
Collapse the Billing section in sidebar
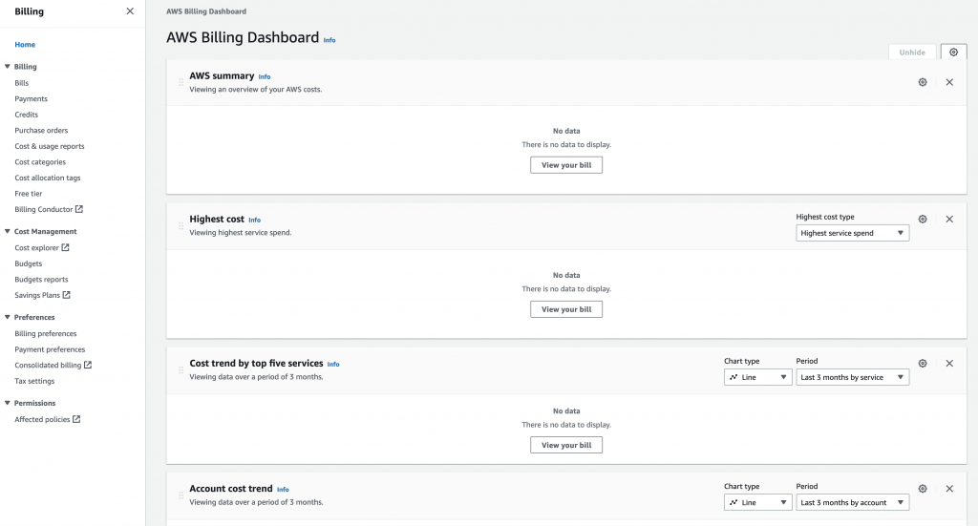pyautogui.click(x=8, y=67)
